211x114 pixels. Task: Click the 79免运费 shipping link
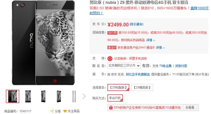[165, 66]
